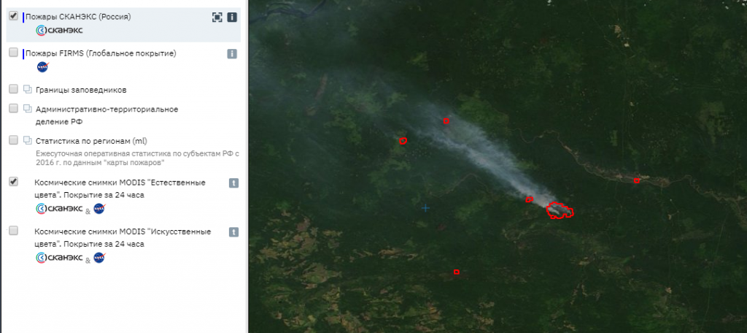Image resolution: width=747 pixels, height=333 pixels.
Task: Open info icon for Пожары FIRMS layer
Action: [x=232, y=53]
